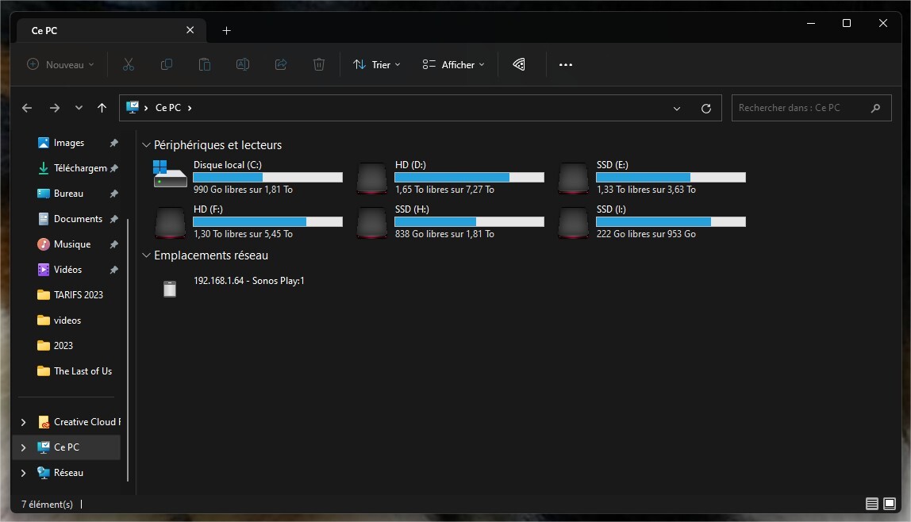The height and width of the screenshot is (522, 911).
Task: Open the three-dots more options menu
Action: (x=566, y=64)
